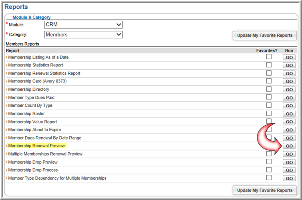Click the Module & Category section heading
This screenshot has width=302, height=200.
pos(32,17)
